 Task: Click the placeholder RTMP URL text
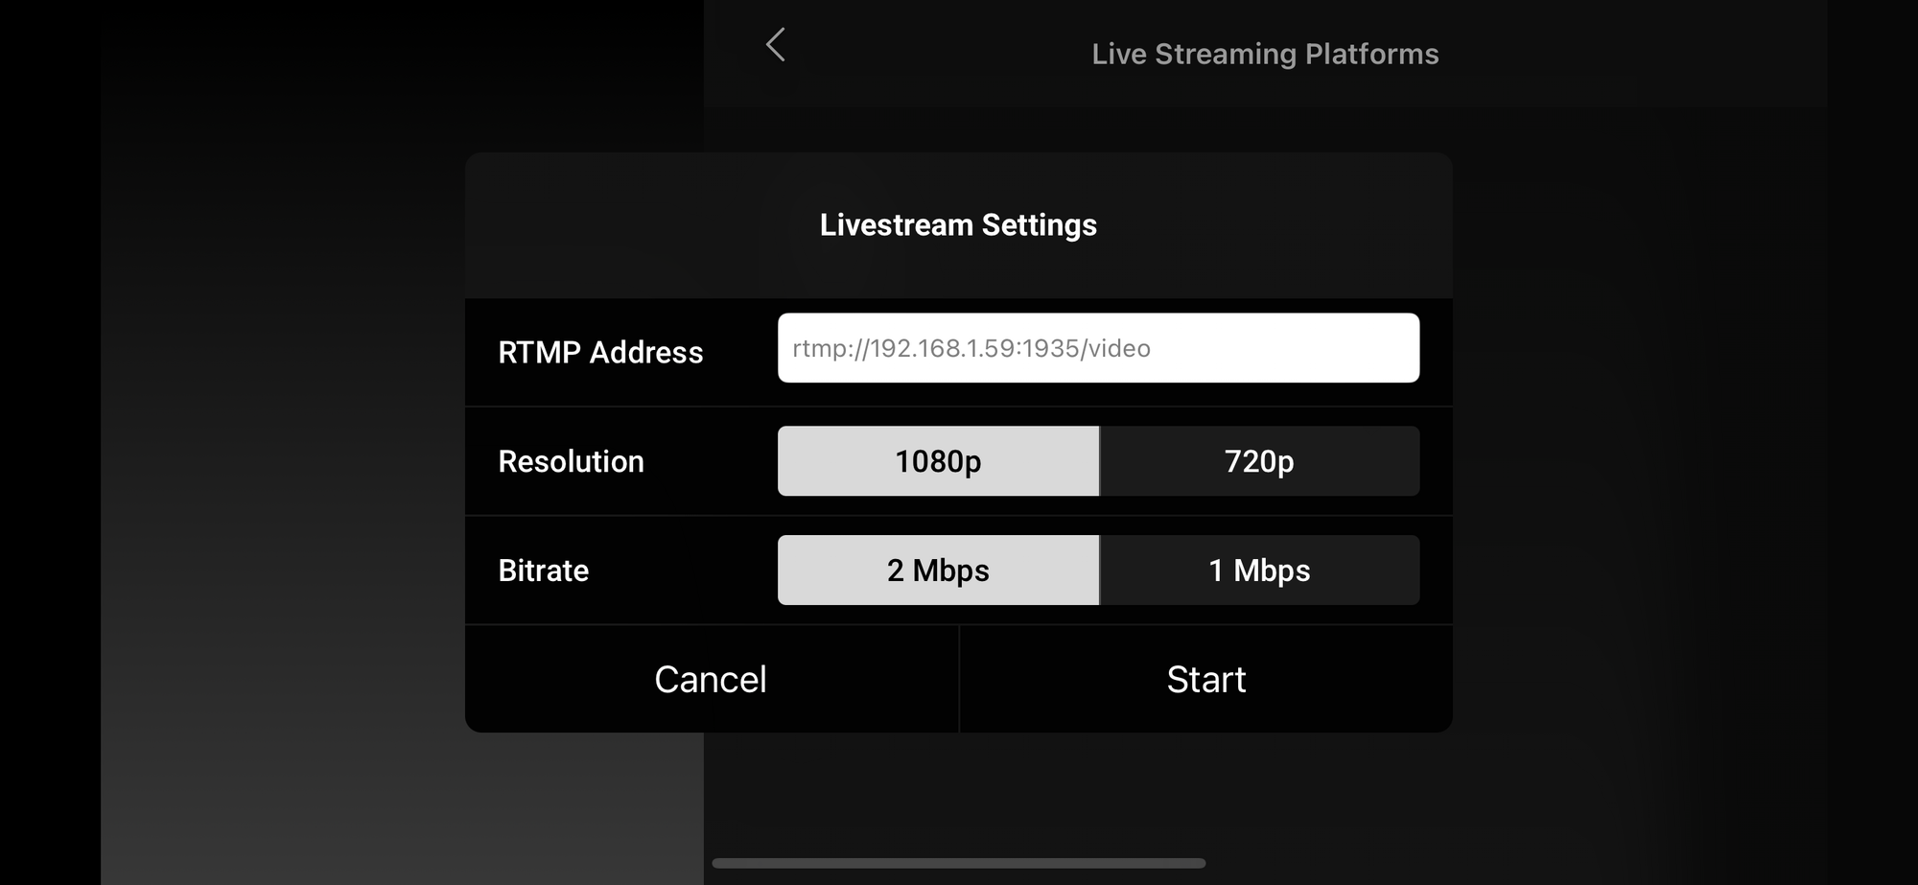pos(969,349)
